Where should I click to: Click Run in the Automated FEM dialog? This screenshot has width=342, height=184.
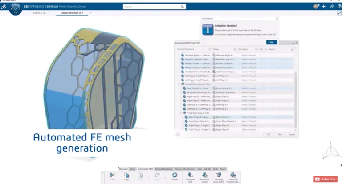pyautogui.click(x=280, y=134)
